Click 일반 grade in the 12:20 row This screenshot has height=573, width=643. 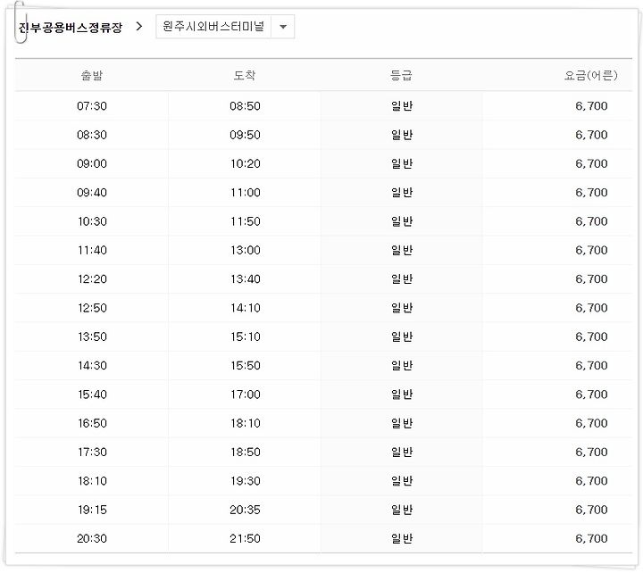[x=402, y=279]
